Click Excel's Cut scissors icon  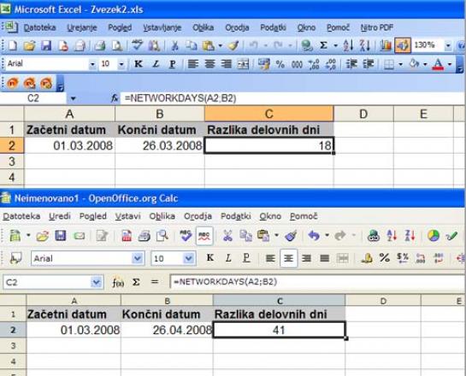click(174, 45)
